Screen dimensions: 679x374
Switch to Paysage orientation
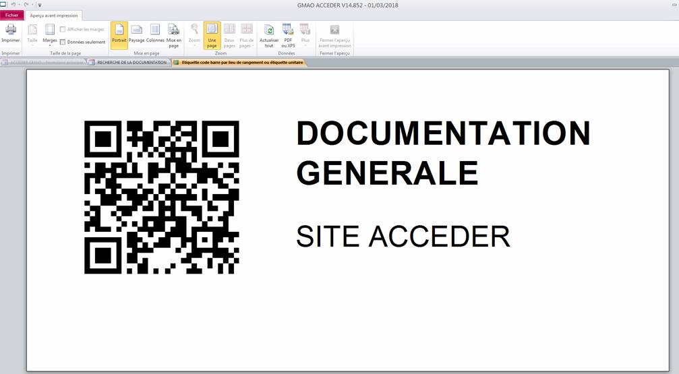pos(136,34)
